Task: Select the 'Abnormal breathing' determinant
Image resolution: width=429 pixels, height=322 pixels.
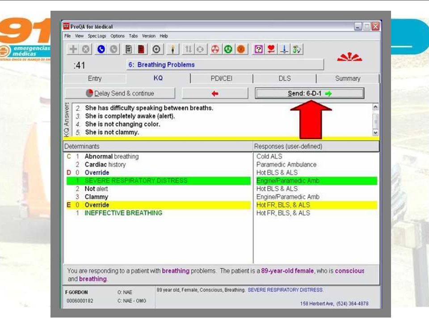Action: click(x=112, y=157)
